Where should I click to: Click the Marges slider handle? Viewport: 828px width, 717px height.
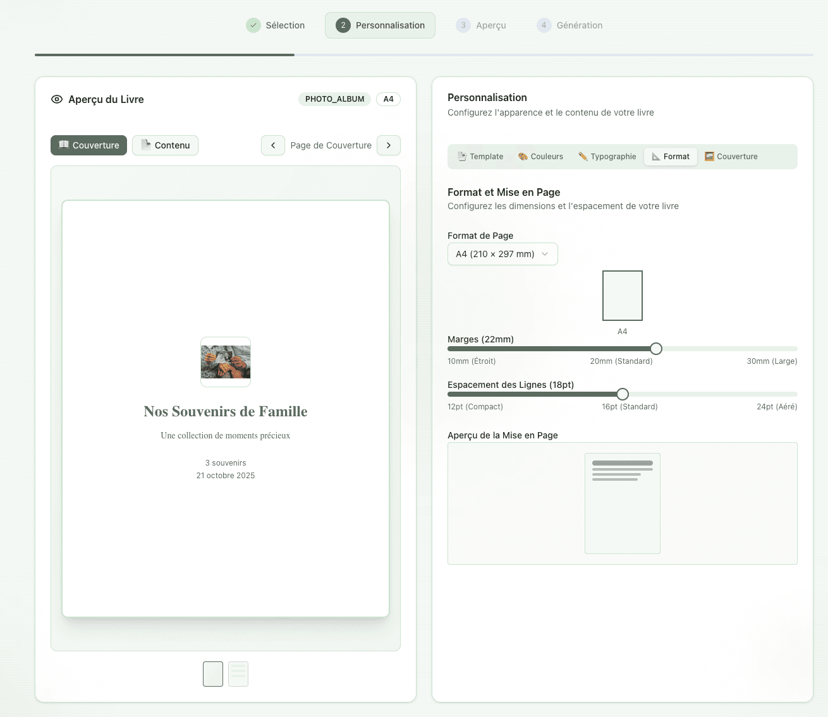[x=656, y=349]
